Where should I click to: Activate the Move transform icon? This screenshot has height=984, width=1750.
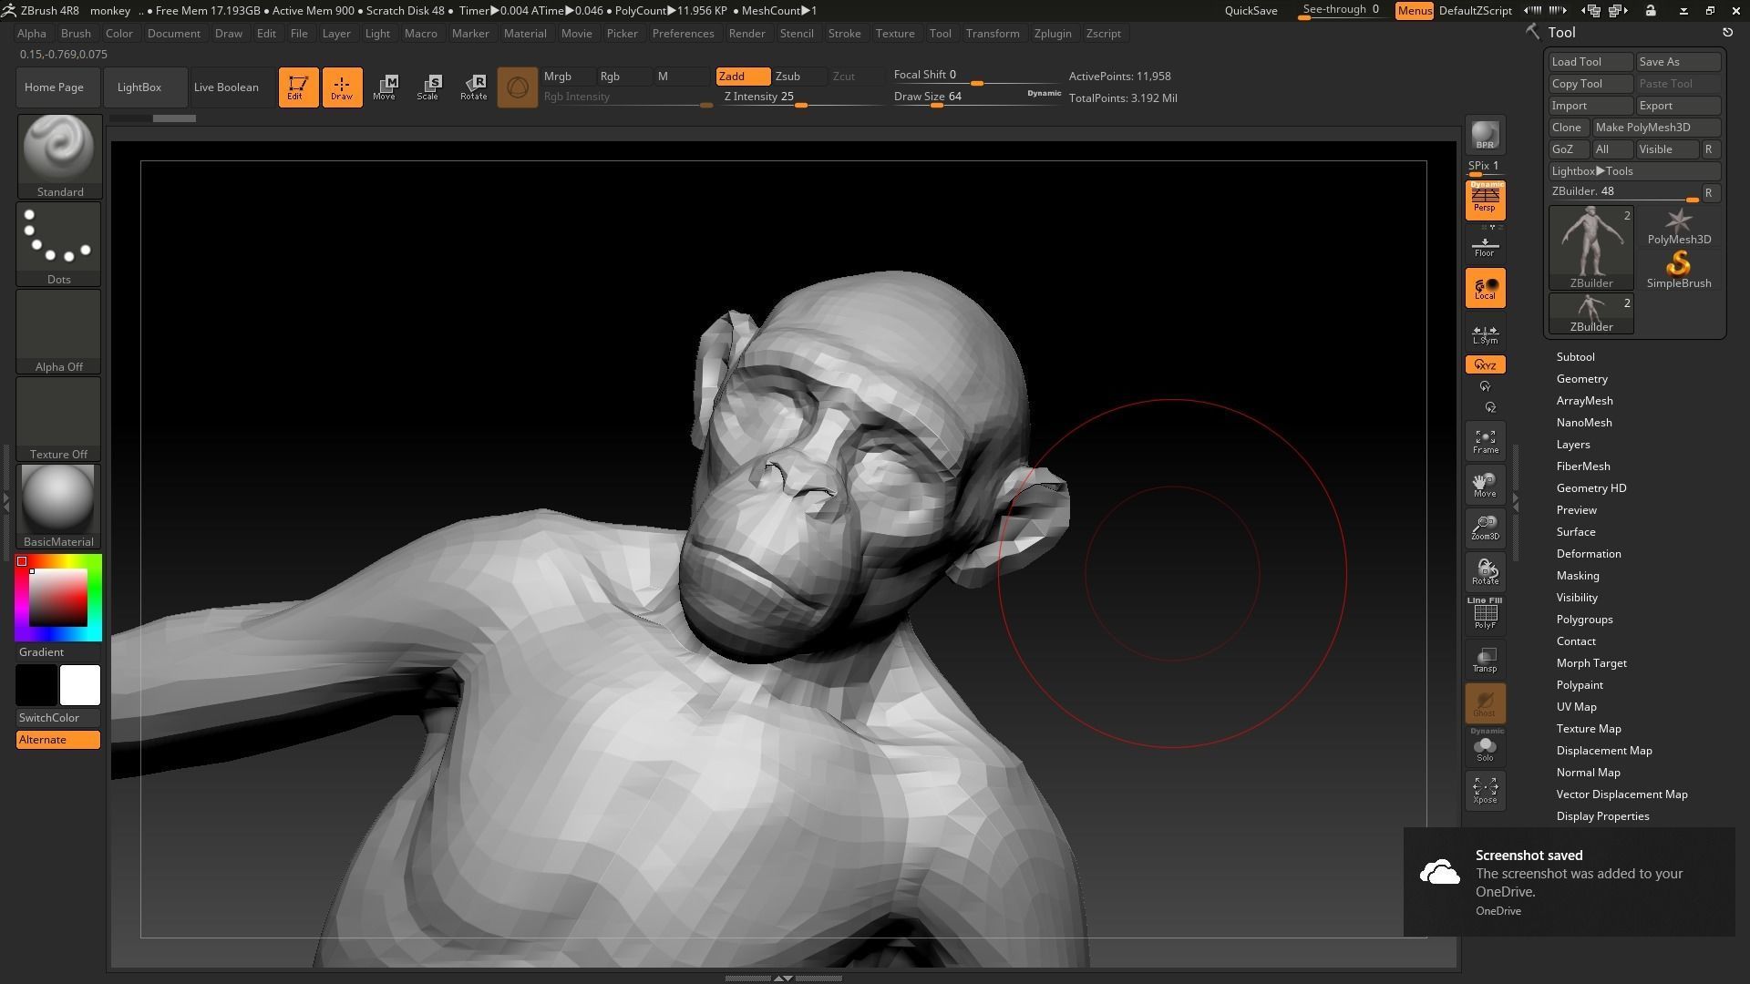point(385,87)
